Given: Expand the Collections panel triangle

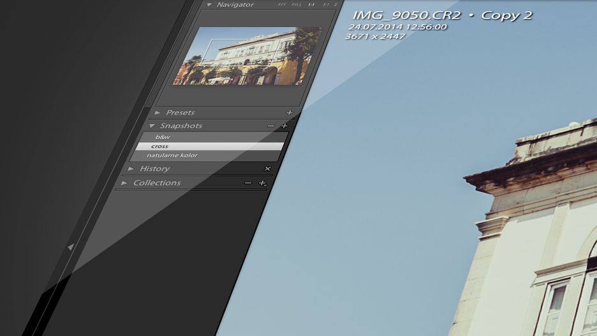Looking at the screenshot, I should click(x=124, y=183).
